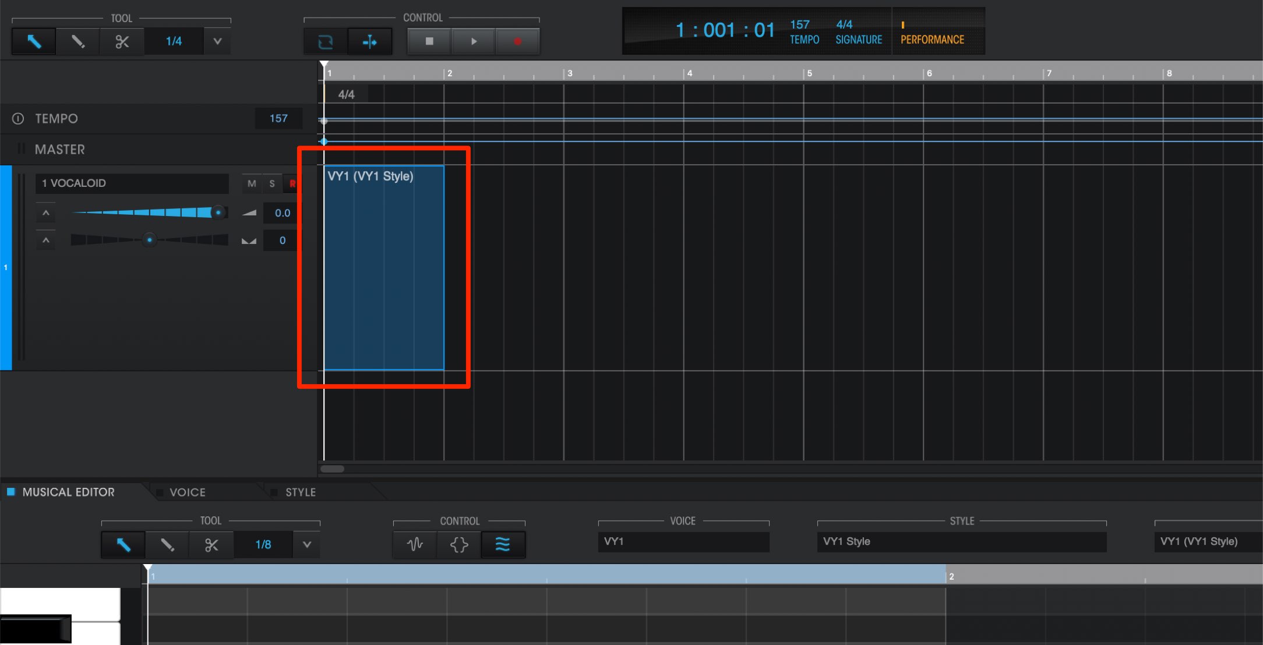This screenshot has height=645, width=1263.
Task: Click the 1 : 001 : 01 position display
Action: tap(725, 30)
